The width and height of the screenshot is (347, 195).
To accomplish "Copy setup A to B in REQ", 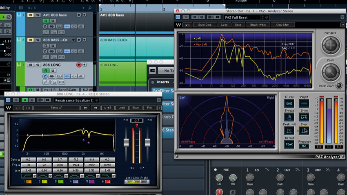I will 108,108.
